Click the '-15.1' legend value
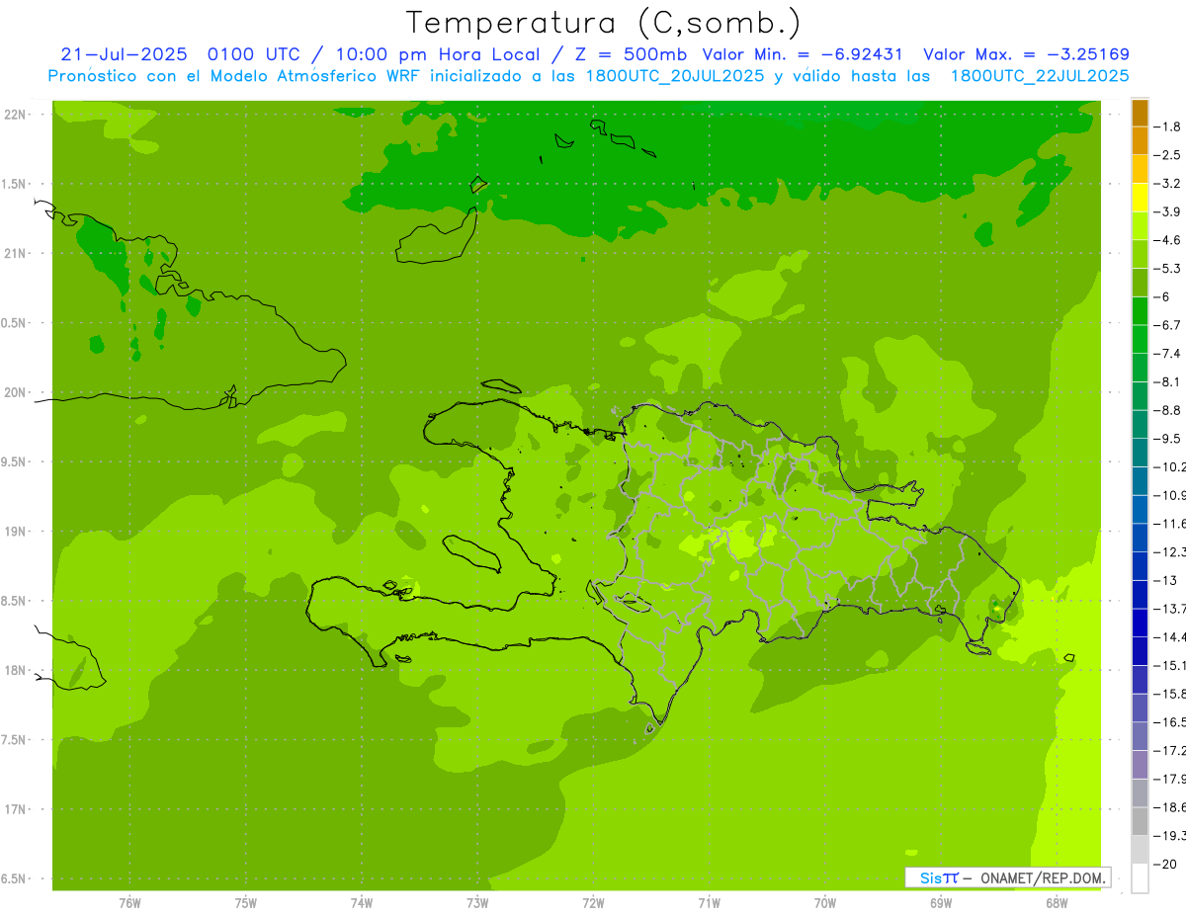1186x916 pixels. (1169, 665)
